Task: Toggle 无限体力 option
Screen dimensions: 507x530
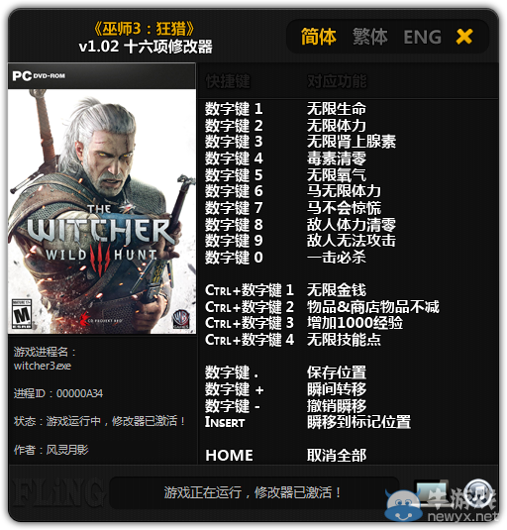Action: (x=337, y=126)
